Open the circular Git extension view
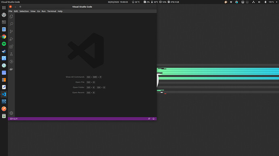This screenshot has height=156, width=279. click(11, 62)
